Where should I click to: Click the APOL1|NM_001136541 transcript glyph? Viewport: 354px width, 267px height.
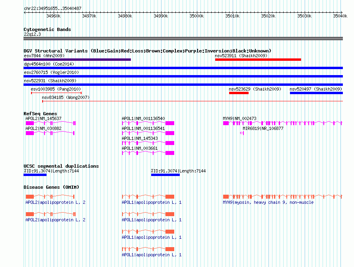[148, 133]
